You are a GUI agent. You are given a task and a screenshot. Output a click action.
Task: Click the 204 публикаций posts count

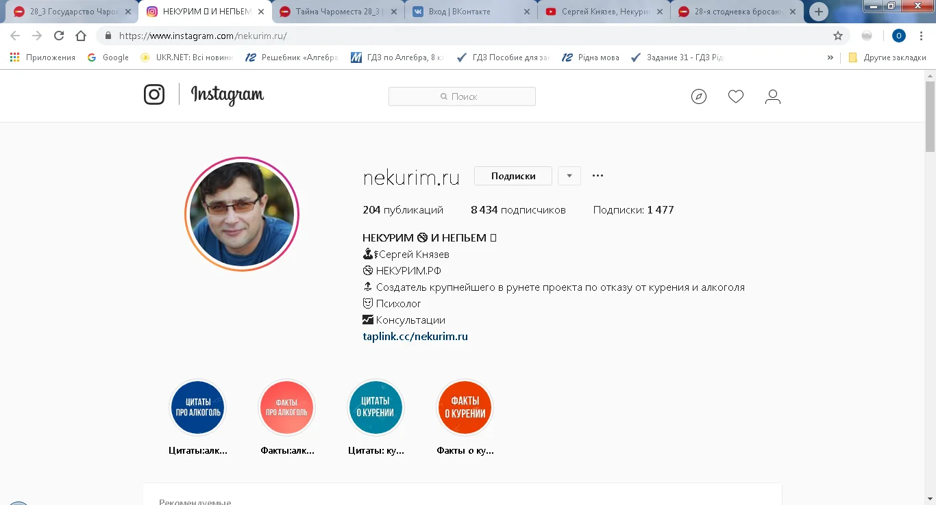[403, 210]
